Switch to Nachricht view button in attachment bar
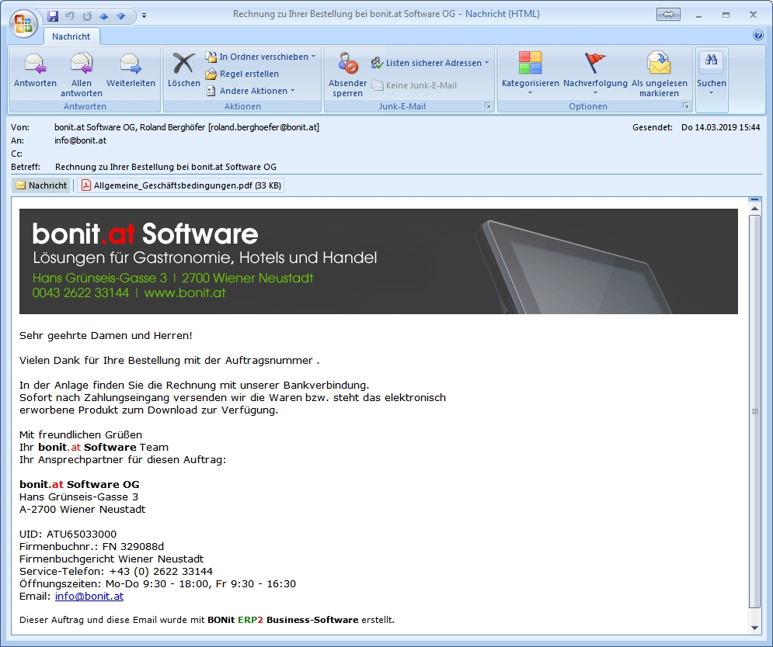 (41, 185)
